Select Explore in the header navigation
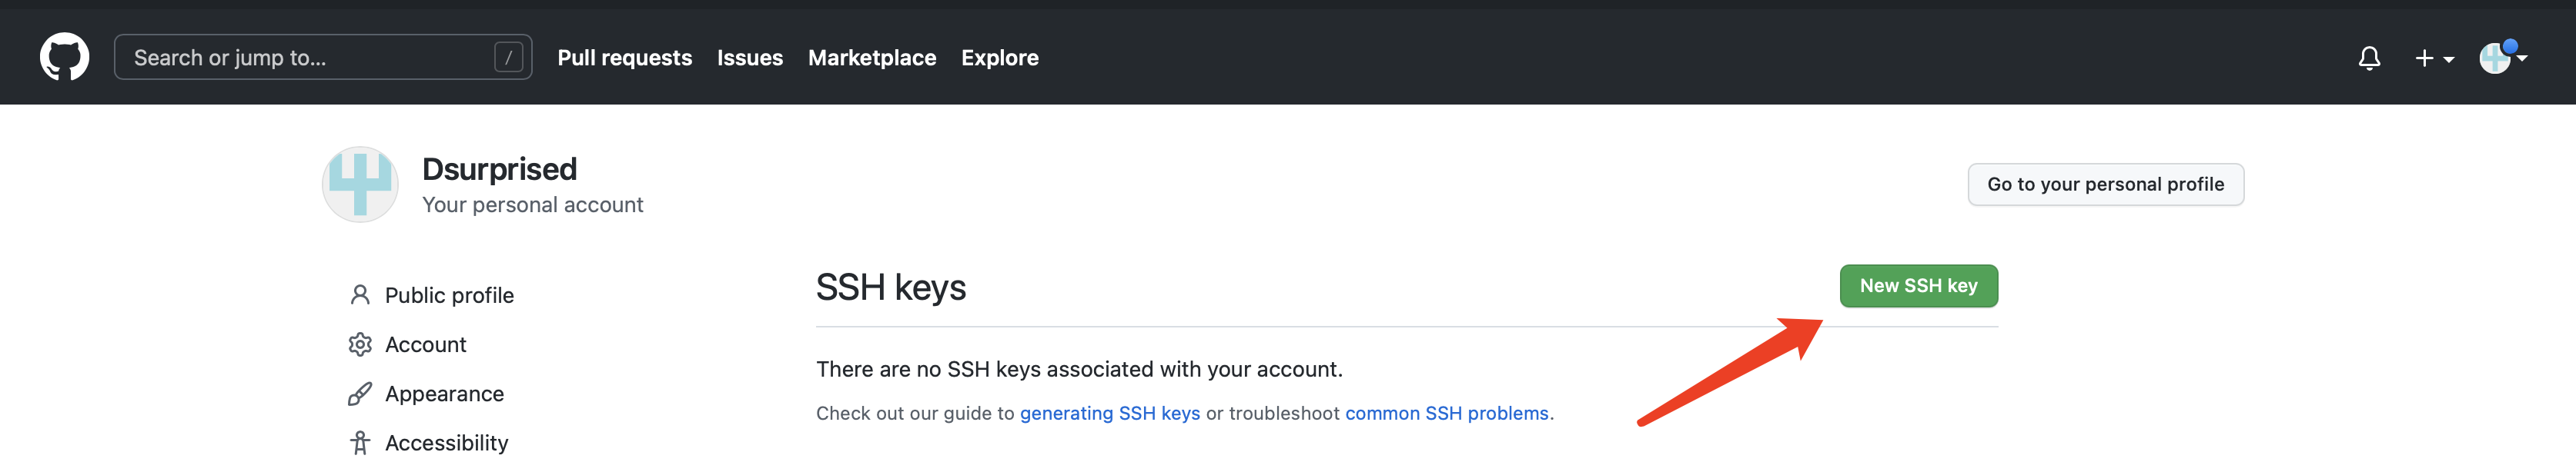The width and height of the screenshot is (2576, 472). pos(999,58)
